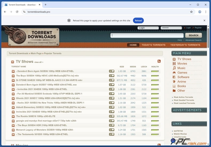The width and height of the screenshot is (211, 147).
Task: Select the Torrent Downloads browser tab
Action: (23, 5)
